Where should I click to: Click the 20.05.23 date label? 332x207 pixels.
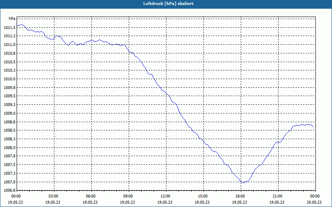314,202
